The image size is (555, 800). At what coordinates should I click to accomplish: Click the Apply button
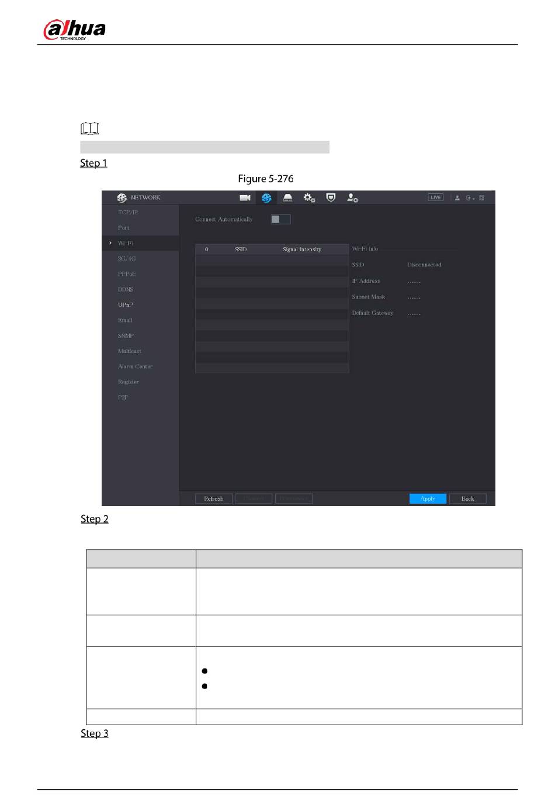pos(428,498)
